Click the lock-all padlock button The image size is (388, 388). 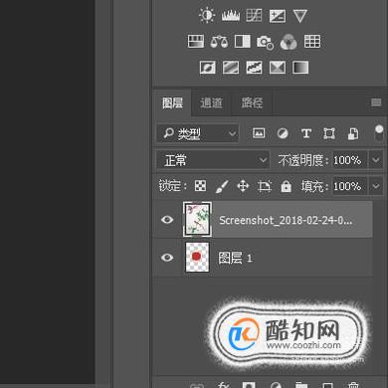pyautogui.click(x=286, y=186)
